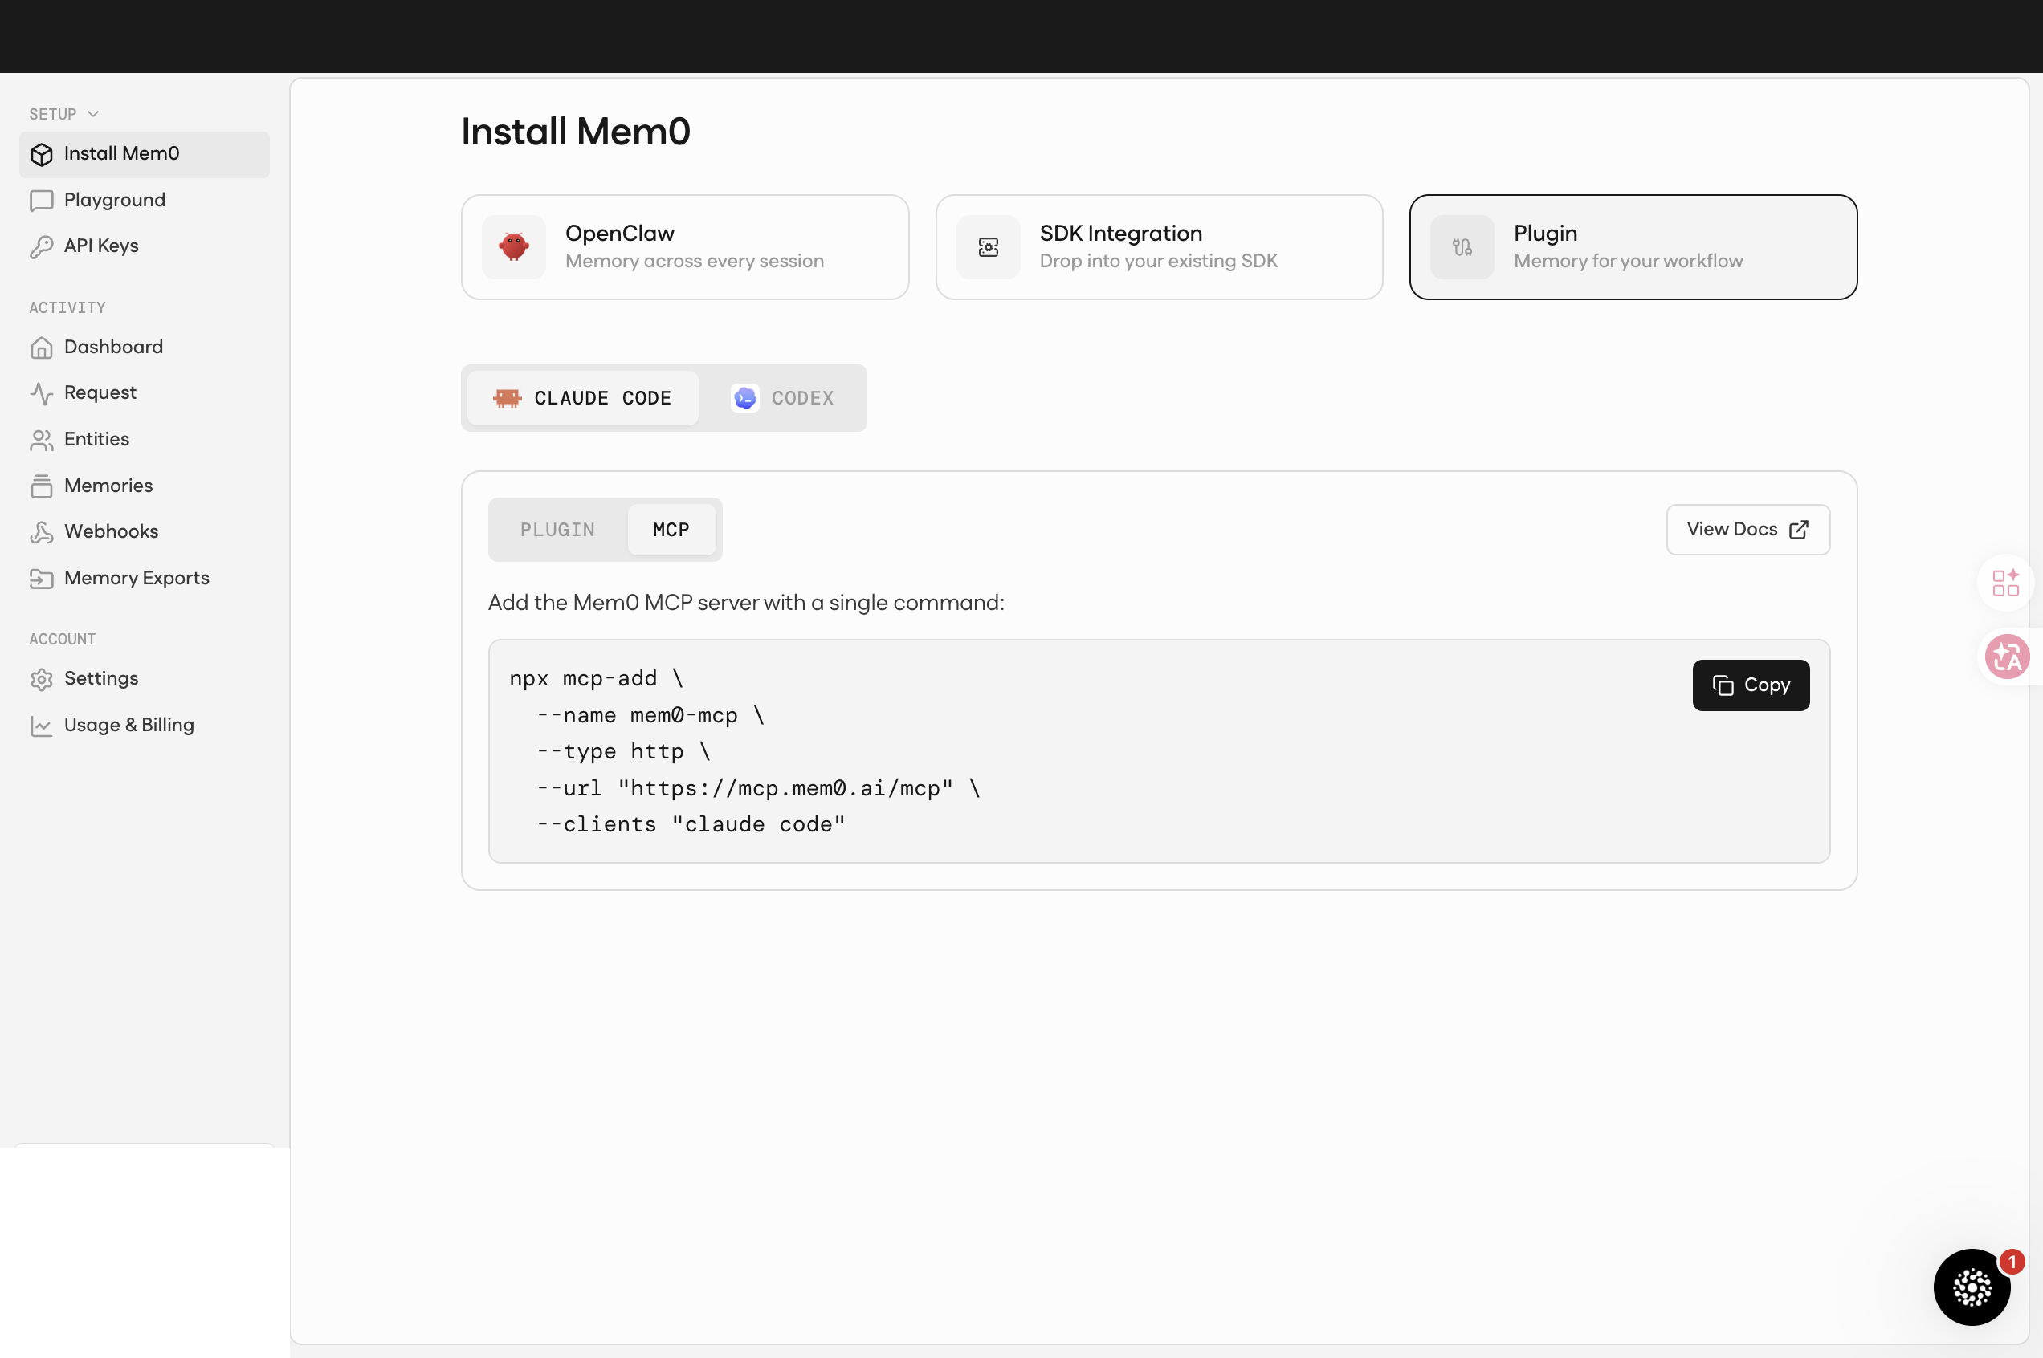Click the Memories archive icon
Image resolution: width=2043 pixels, height=1358 pixels.
pyautogui.click(x=42, y=486)
